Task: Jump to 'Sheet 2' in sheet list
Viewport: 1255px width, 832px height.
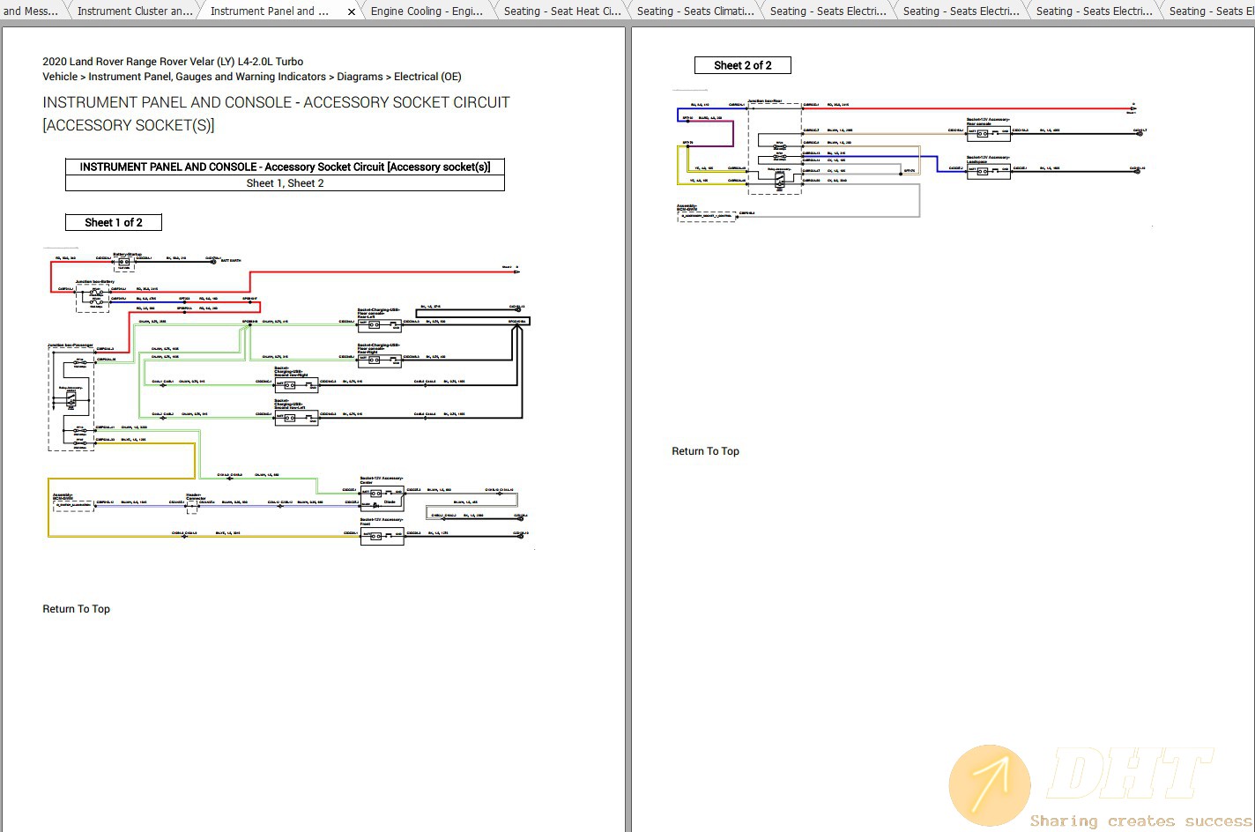Action: pyautogui.click(x=306, y=183)
